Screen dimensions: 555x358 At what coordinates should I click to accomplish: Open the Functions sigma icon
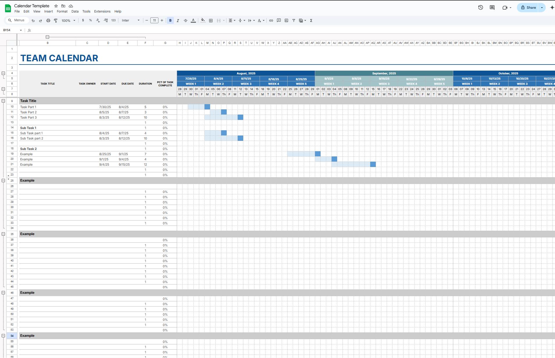pos(311,21)
